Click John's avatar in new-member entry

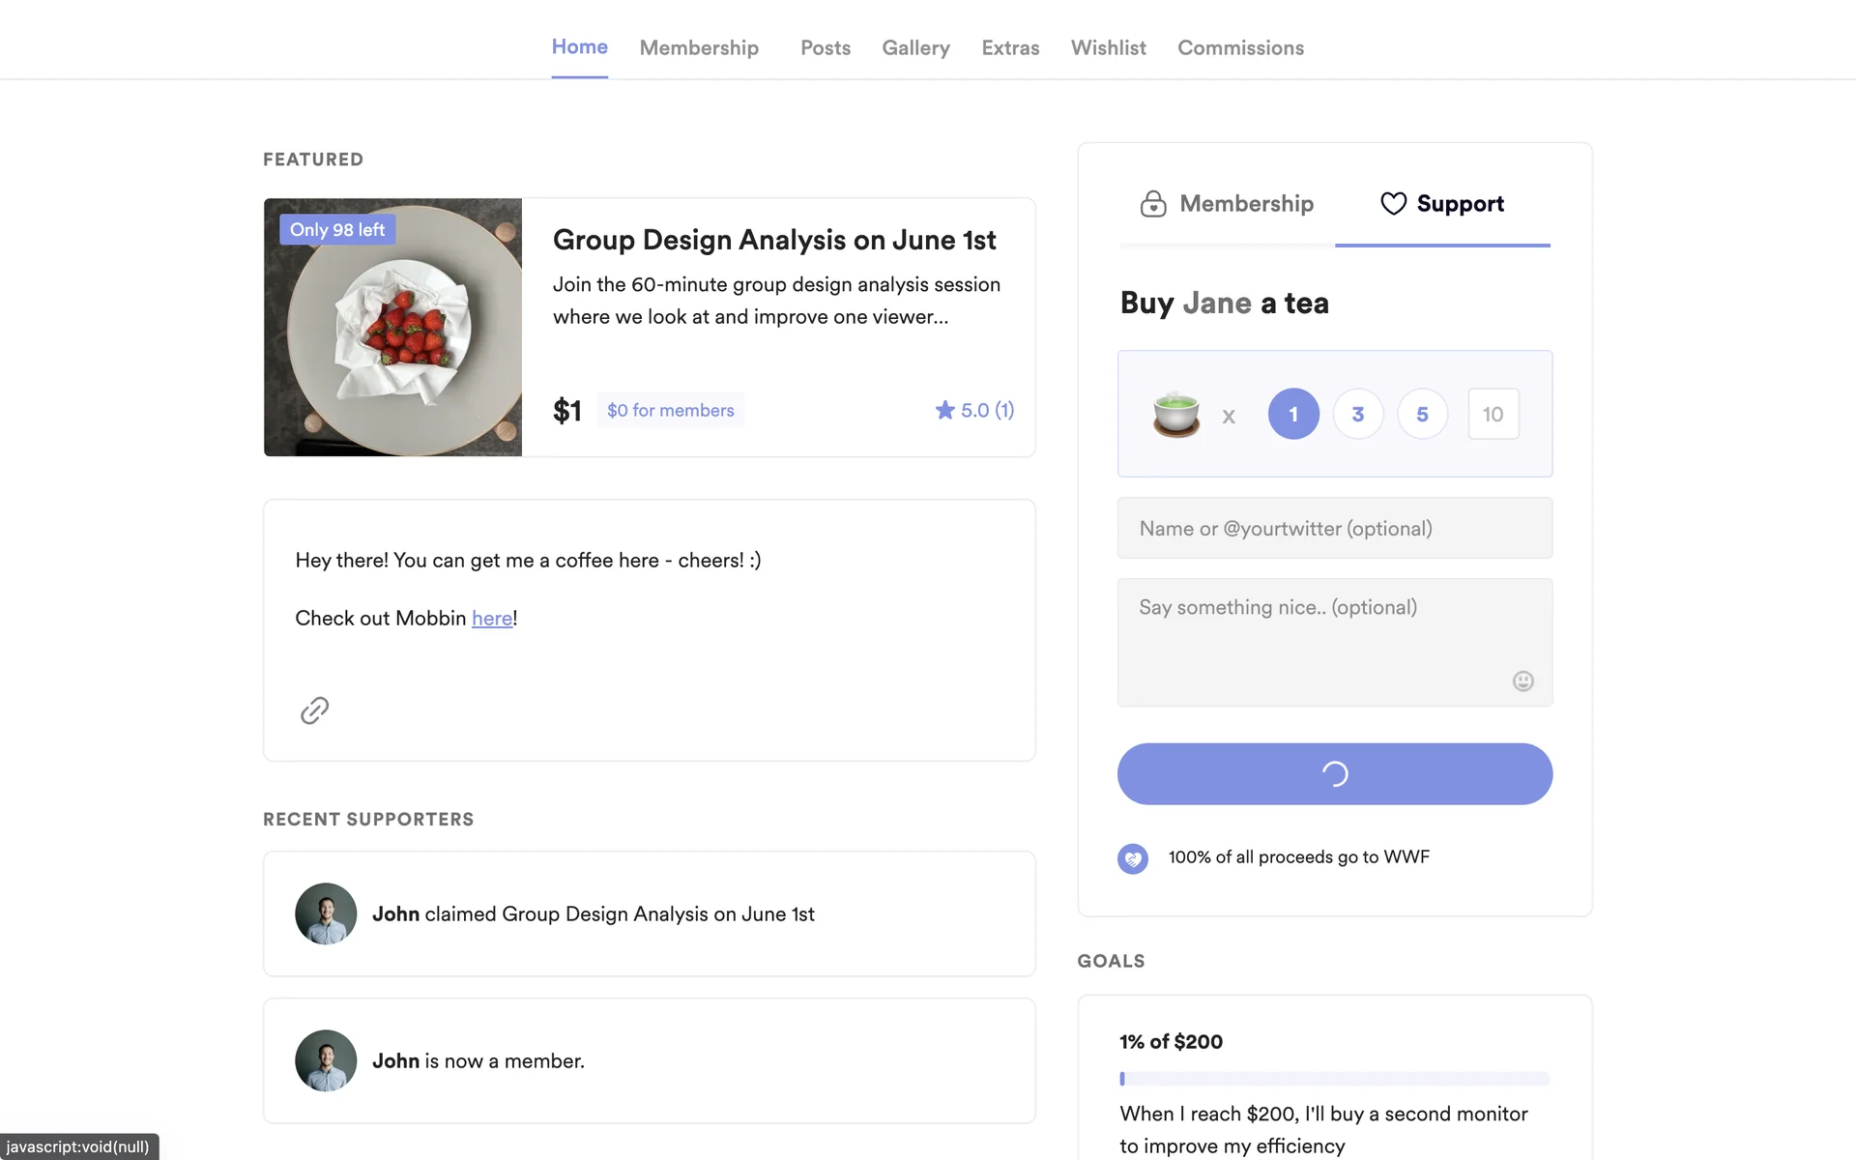326,1060
